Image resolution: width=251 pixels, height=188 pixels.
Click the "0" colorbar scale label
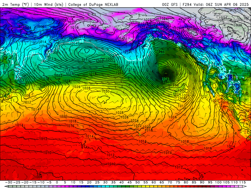click(57, 182)
